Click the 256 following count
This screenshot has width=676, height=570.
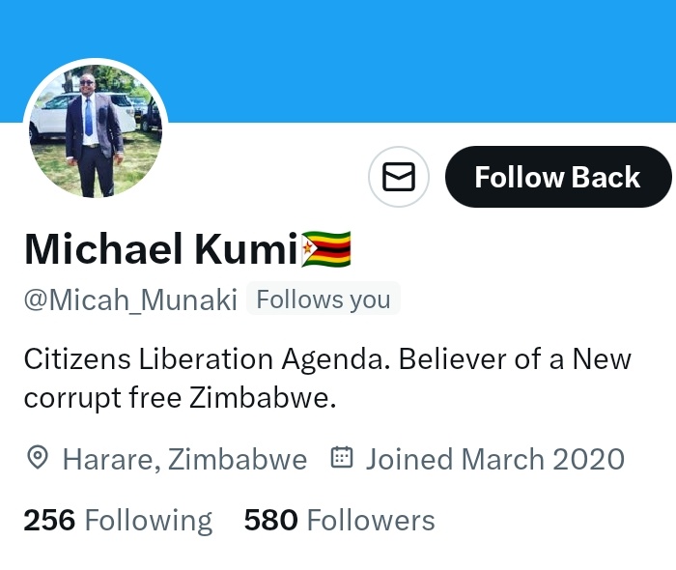(x=49, y=520)
